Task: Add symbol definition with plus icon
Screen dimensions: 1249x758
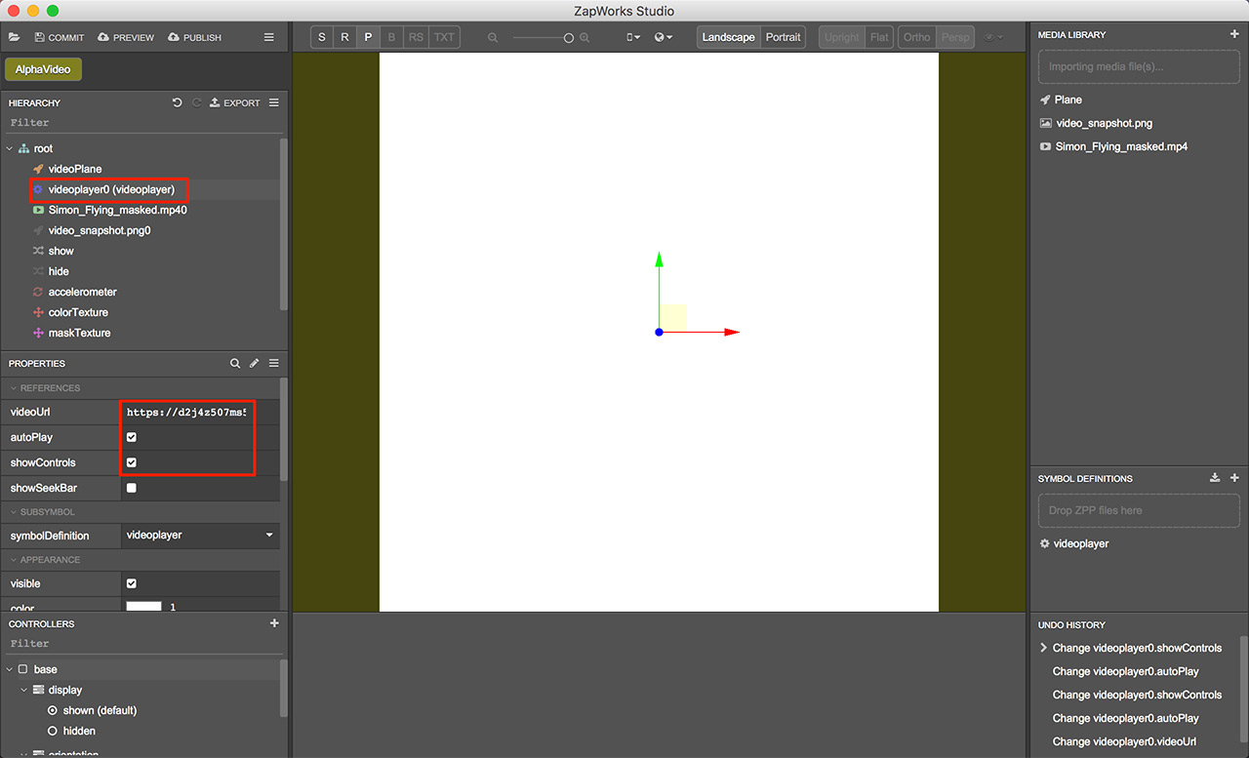Action: click(1234, 478)
